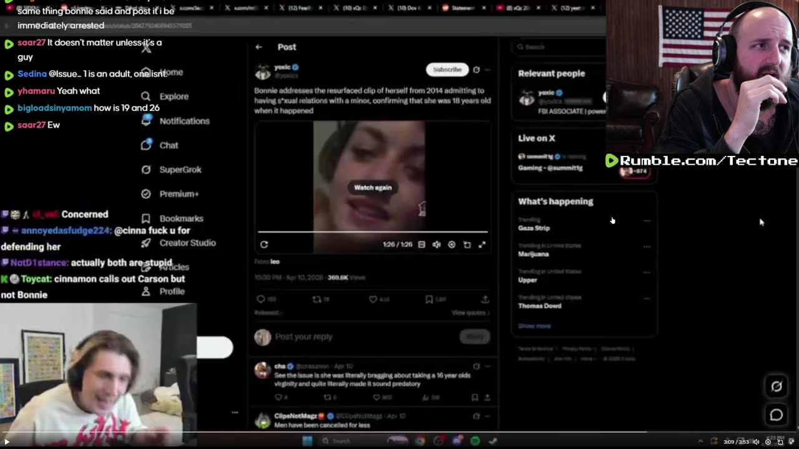This screenshot has width=799, height=449.
Task: Open options for Thomas Dowd trend
Action: [x=647, y=299]
